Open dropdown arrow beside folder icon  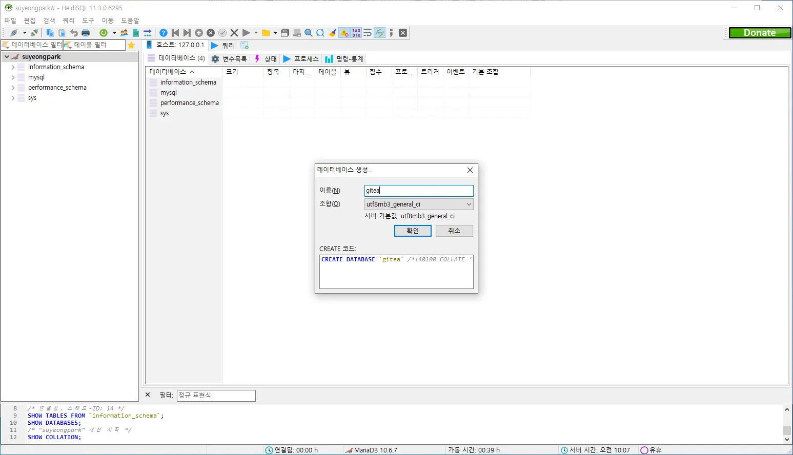(x=275, y=33)
